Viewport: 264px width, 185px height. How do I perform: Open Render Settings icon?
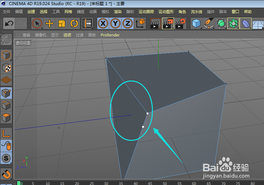coord(180,23)
